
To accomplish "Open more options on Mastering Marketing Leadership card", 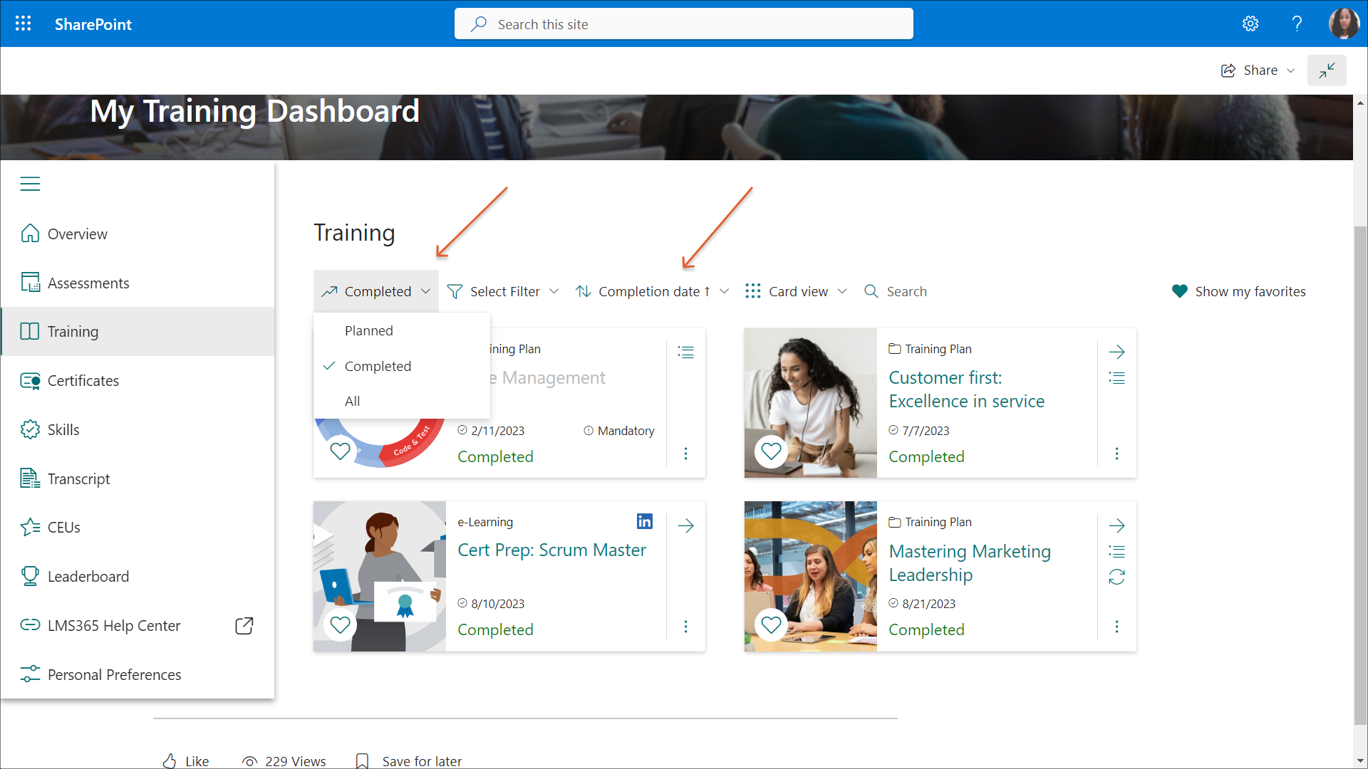I will click(x=1116, y=627).
